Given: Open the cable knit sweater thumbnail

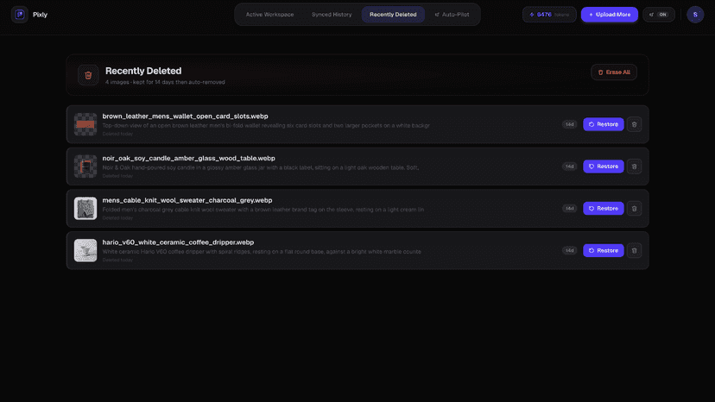Looking at the screenshot, I should click(x=85, y=208).
